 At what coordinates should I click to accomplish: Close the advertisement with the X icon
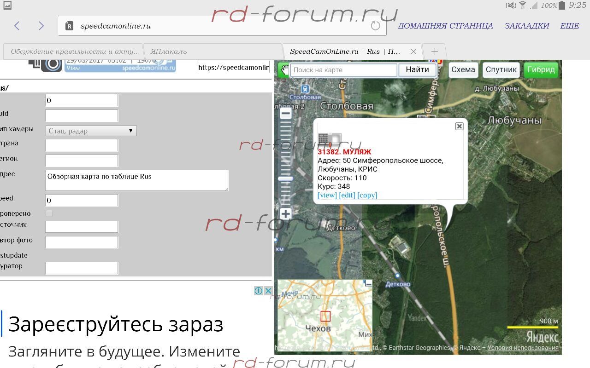[268, 291]
